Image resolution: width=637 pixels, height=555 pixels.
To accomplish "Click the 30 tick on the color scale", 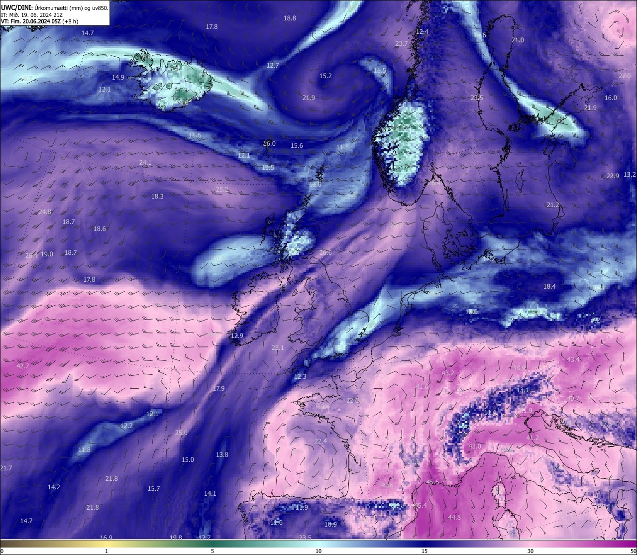I will pos(531,551).
